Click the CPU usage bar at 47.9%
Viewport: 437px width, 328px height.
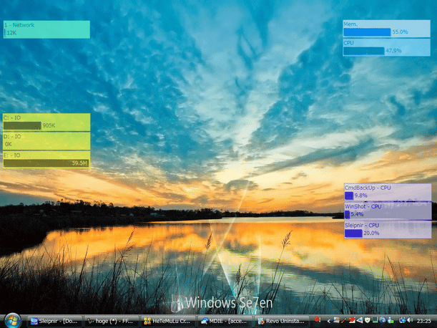pyautogui.click(x=364, y=51)
